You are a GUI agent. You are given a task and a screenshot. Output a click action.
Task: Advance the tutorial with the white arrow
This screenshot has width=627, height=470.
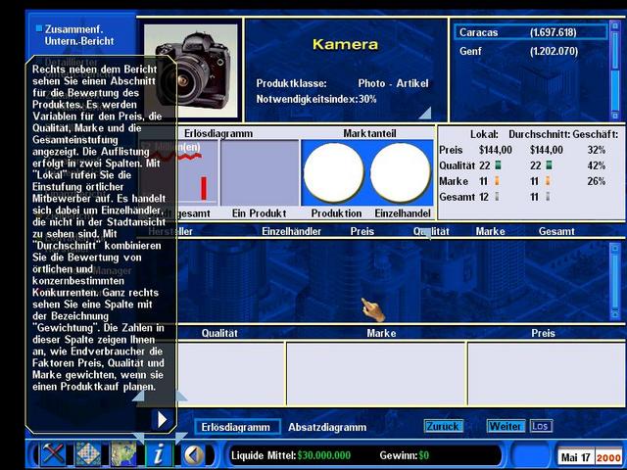tap(162, 420)
